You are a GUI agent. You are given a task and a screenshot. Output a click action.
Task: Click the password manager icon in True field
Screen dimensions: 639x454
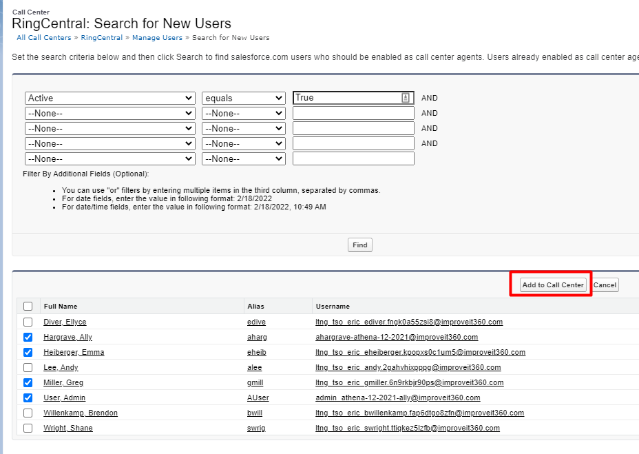pyautogui.click(x=405, y=98)
